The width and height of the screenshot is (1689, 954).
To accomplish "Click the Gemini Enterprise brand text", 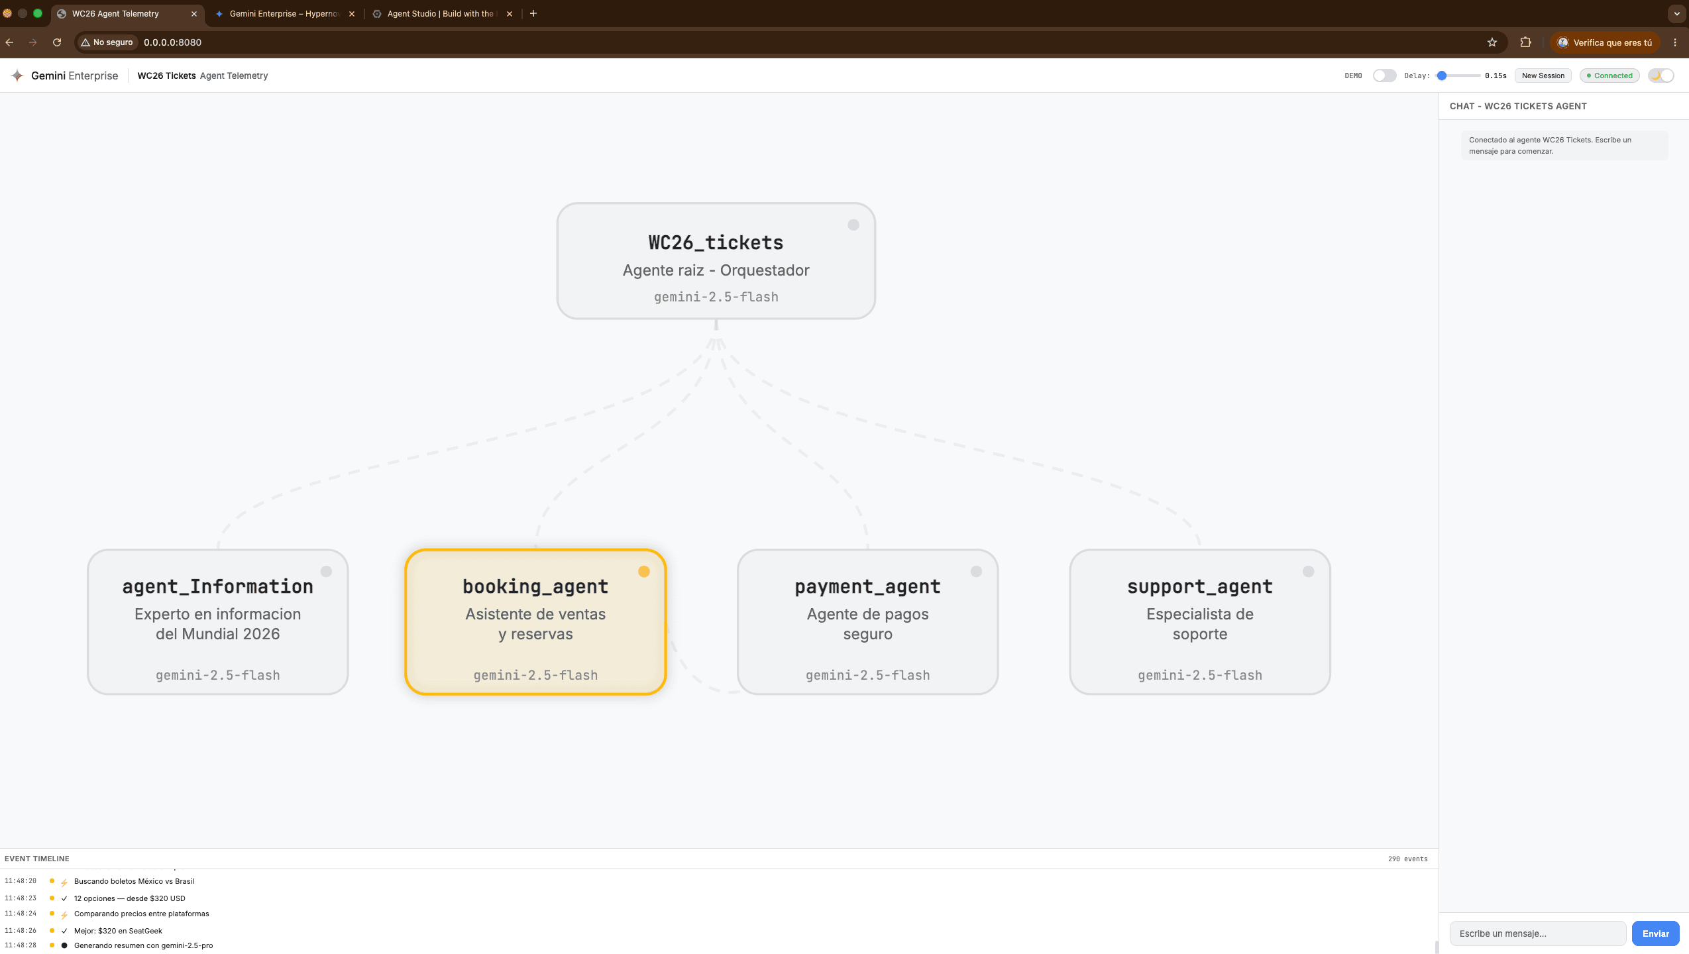I will pos(74,76).
